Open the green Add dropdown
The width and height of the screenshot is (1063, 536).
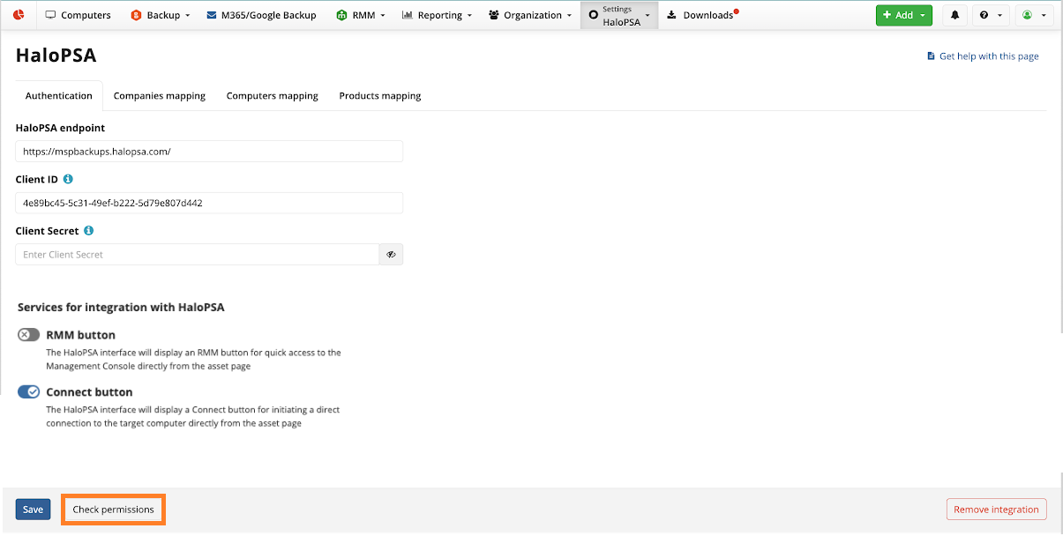coord(903,15)
